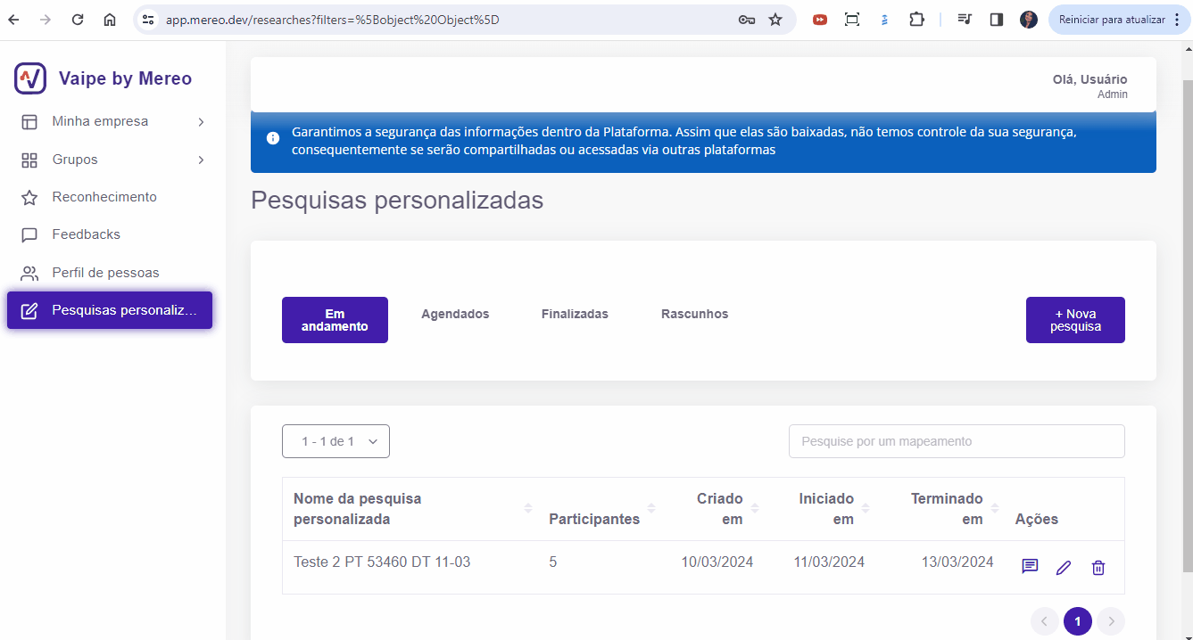The height and width of the screenshot is (640, 1193).
Task: Switch to the Agendados tab
Action: click(x=455, y=314)
